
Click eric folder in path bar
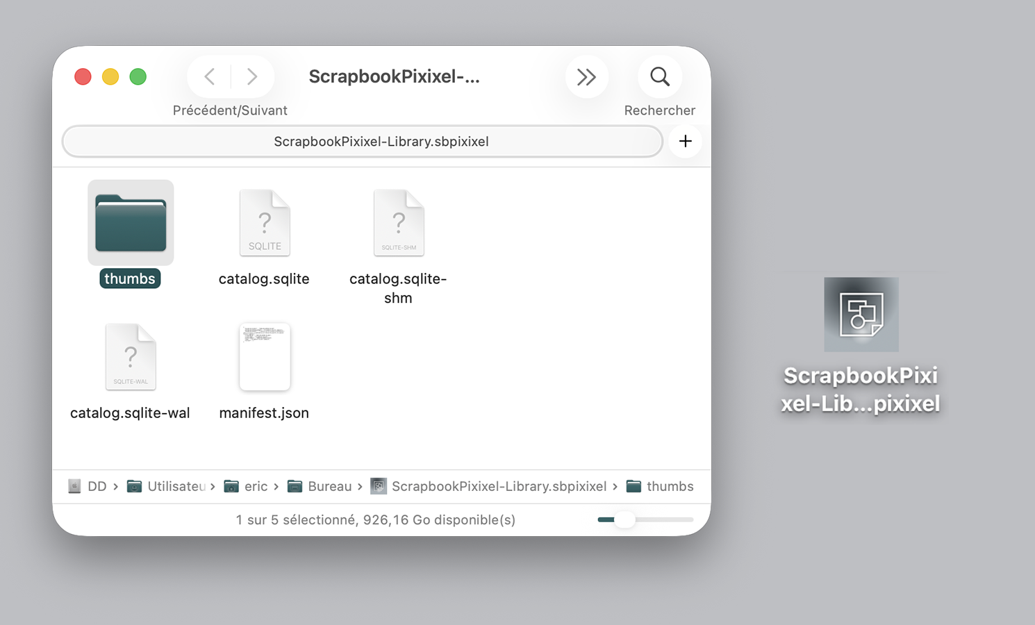[x=246, y=486]
